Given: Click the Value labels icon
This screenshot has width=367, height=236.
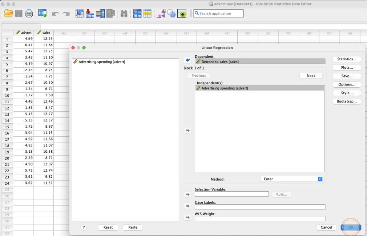Looking at the screenshot, I should pyautogui.click(x=161, y=13).
